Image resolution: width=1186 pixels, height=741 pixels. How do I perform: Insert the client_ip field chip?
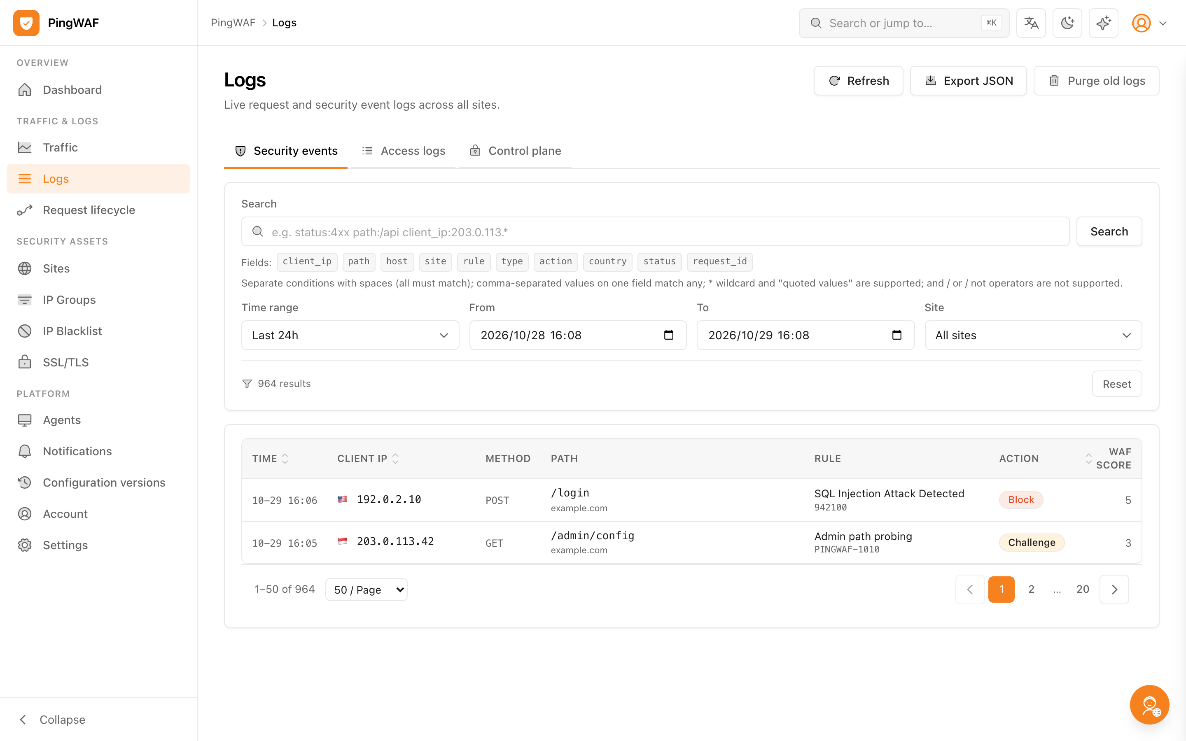pos(307,262)
